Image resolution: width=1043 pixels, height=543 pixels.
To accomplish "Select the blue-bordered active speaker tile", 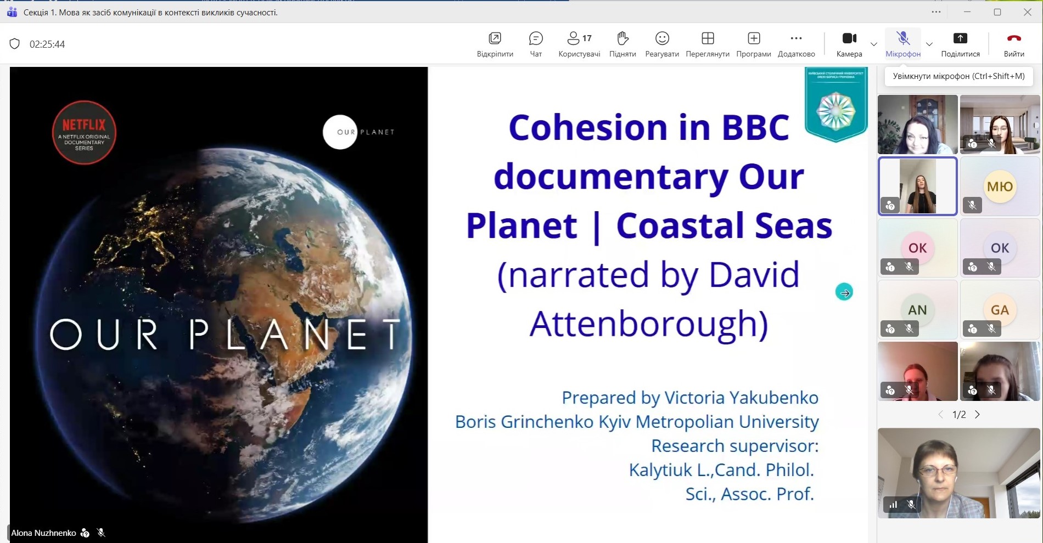I will pyautogui.click(x=918, y=186).
